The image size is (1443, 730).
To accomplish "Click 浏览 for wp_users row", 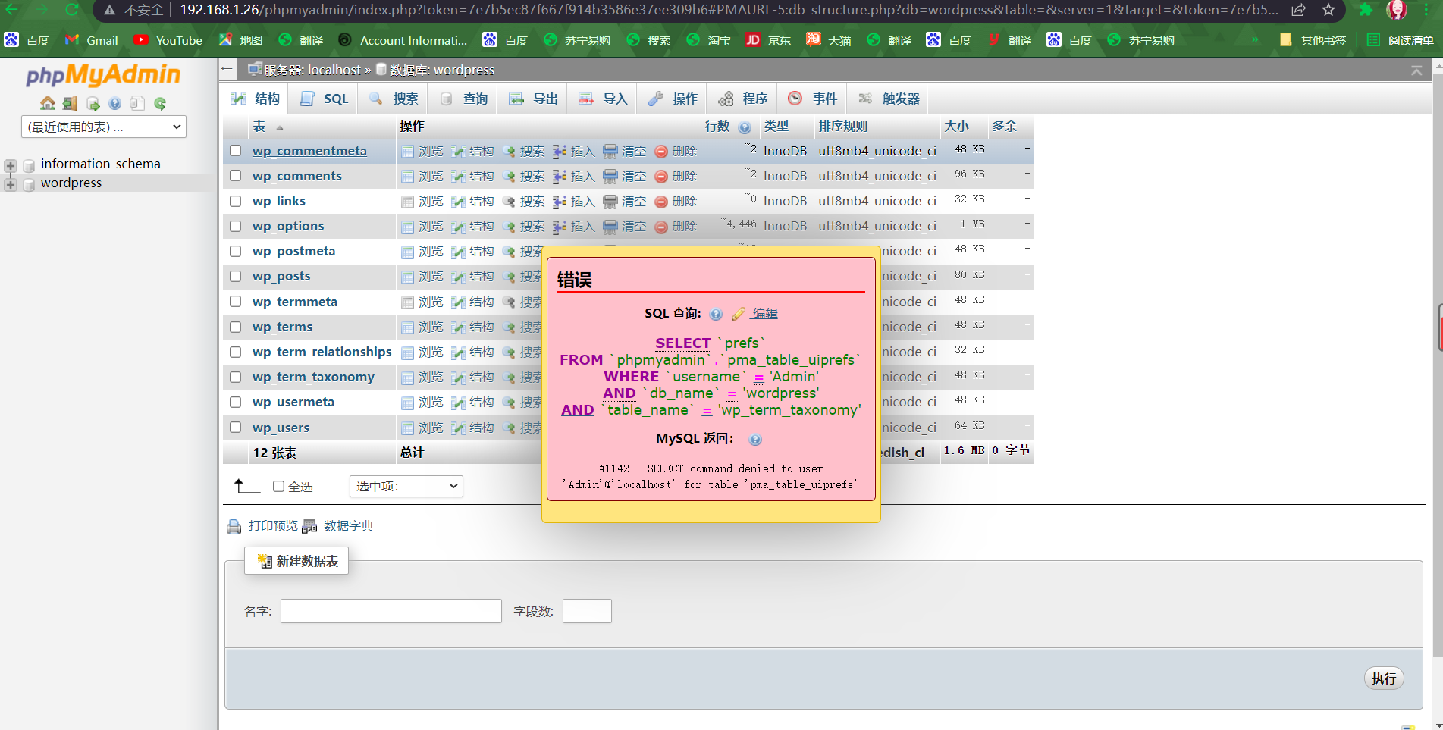I will [x=422, y=428].
